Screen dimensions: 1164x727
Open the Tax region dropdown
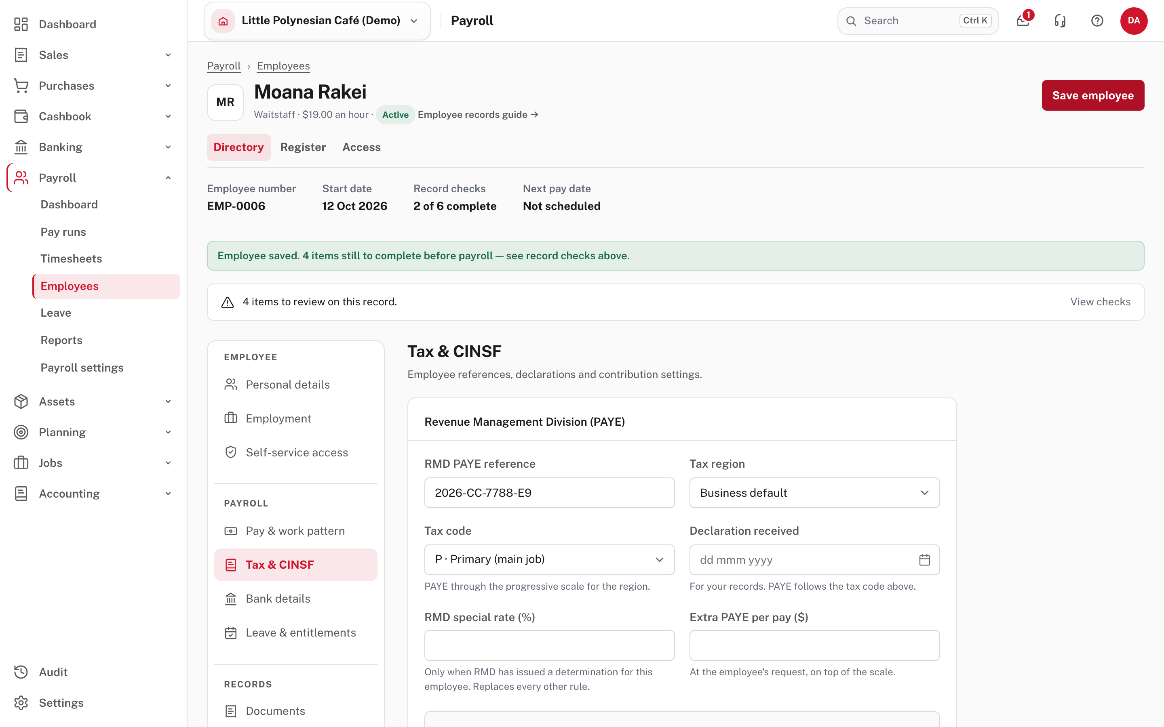tap(814, 493)
